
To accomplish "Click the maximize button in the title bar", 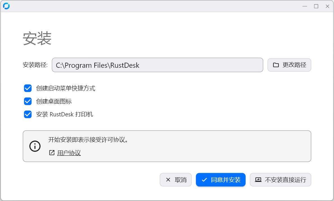I will tap(316, 6).
